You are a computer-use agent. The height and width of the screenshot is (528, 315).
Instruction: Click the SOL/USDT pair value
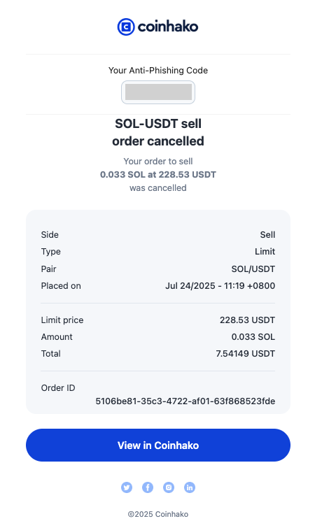[253, 269]
